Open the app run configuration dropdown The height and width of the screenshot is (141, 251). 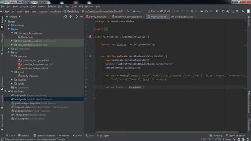tap(138, 11)
